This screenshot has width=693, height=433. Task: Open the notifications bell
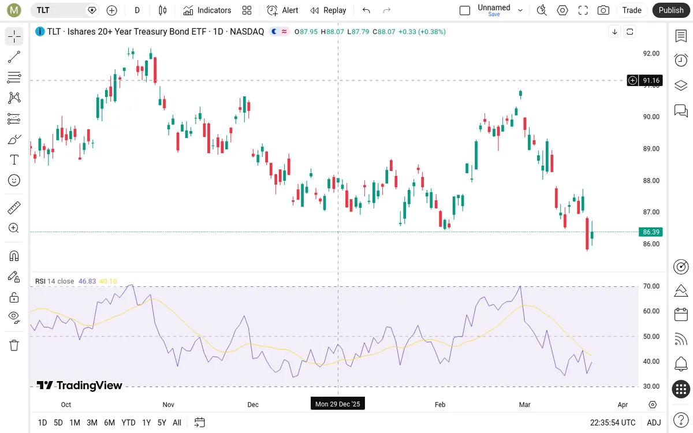coord(681,364)
